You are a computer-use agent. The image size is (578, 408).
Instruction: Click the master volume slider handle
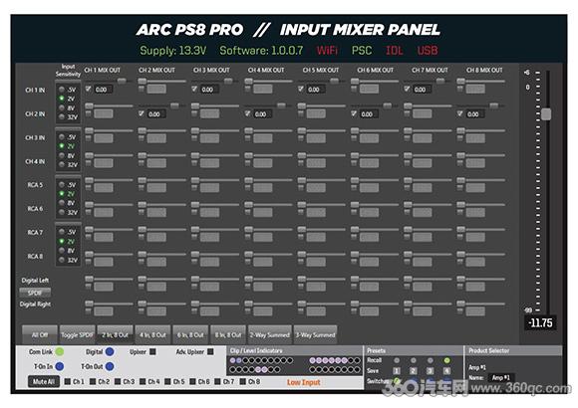point(546,114)
